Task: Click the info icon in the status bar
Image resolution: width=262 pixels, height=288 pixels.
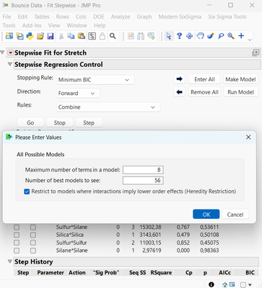Action: click(x=211, y=284)
